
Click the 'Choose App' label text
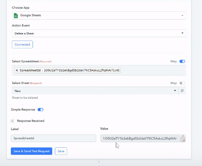21,8
